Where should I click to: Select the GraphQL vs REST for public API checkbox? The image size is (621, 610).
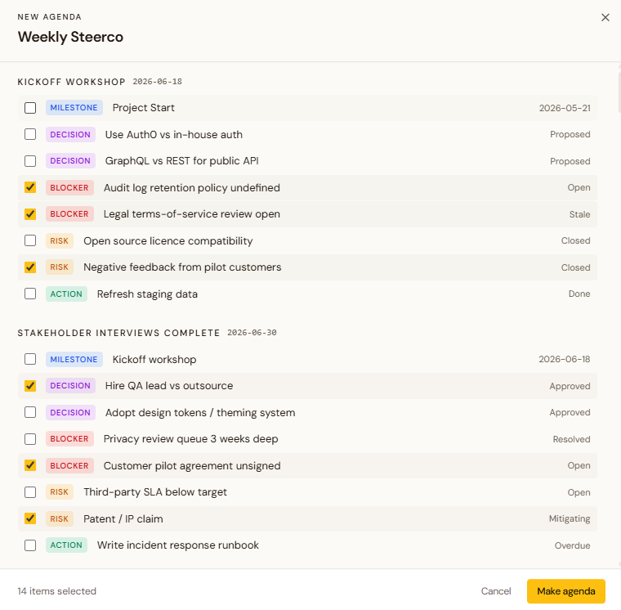coord(30,161)
